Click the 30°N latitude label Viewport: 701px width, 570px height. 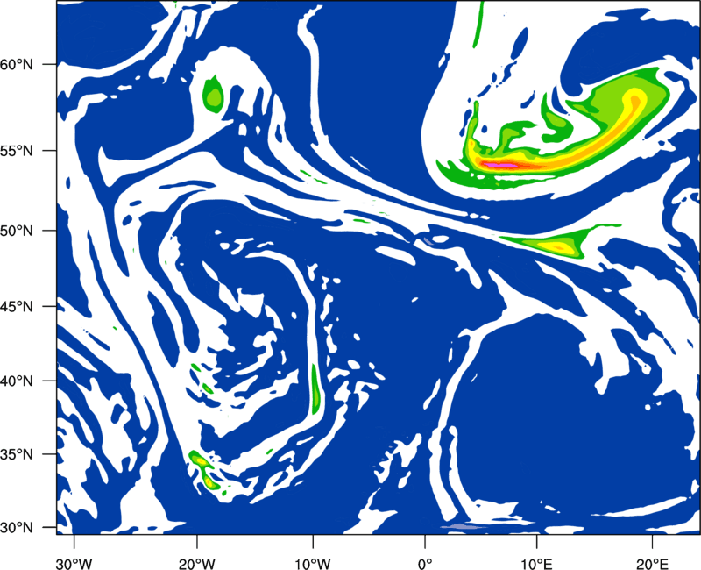tap(17, 528)
